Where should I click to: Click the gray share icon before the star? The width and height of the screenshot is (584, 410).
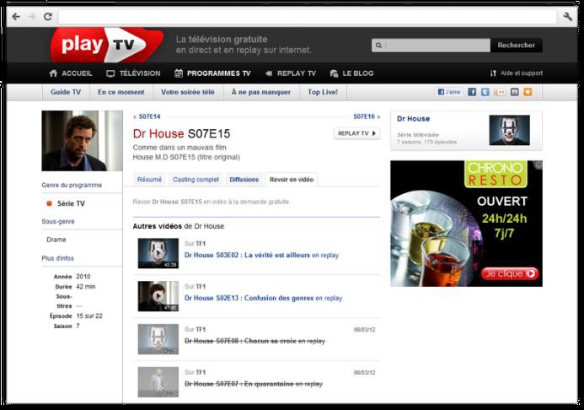514,92
